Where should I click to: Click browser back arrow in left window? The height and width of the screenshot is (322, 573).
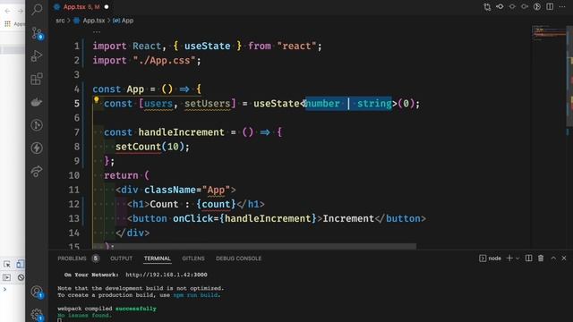click(x=7, y=11)
